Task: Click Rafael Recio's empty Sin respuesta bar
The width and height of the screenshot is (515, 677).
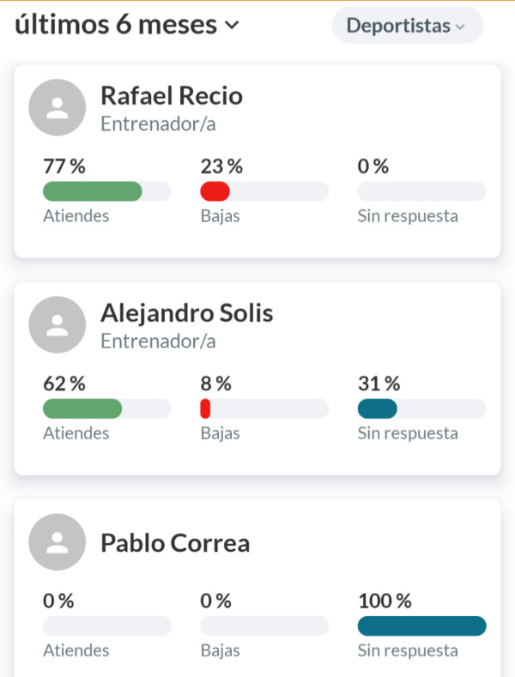Action: click(421, 191)
